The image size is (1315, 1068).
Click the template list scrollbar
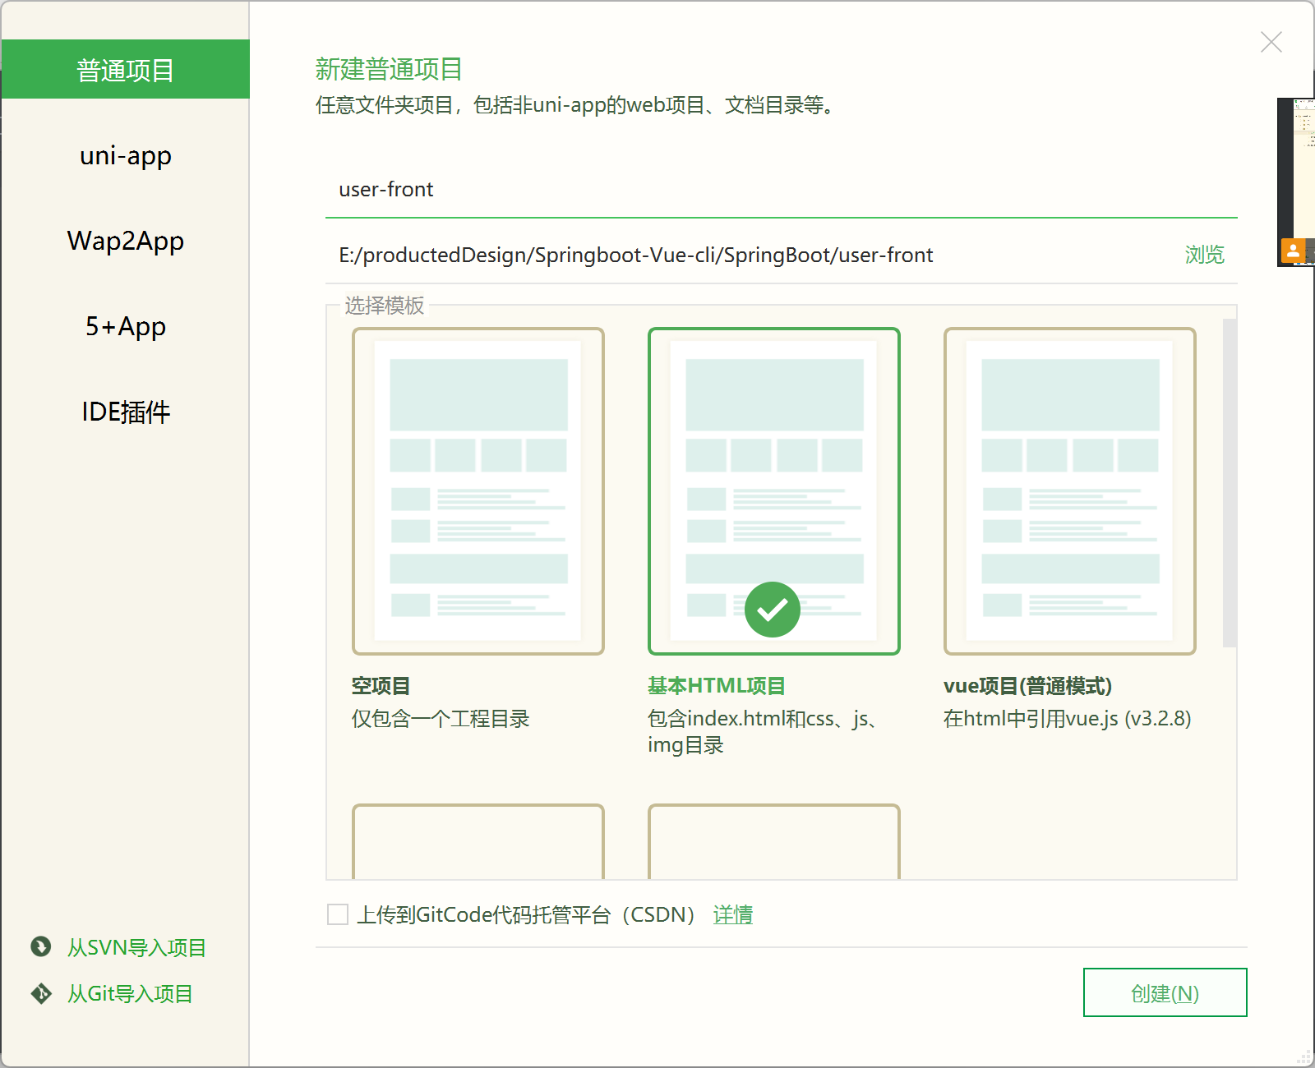coord(1229,483)
